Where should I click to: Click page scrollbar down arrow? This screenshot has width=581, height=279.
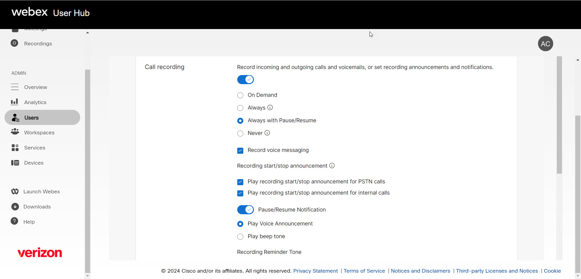[578, 276]
